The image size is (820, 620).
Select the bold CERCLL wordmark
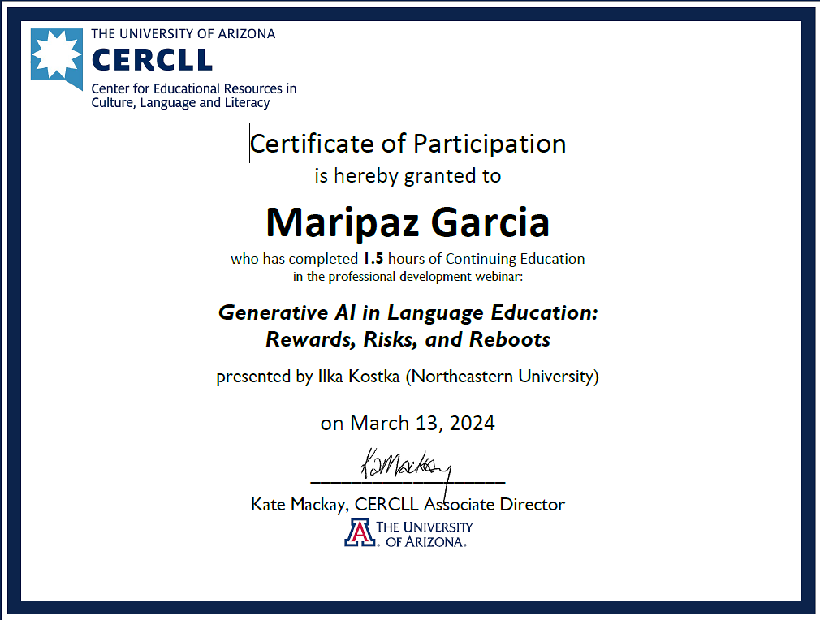[152, 59]
